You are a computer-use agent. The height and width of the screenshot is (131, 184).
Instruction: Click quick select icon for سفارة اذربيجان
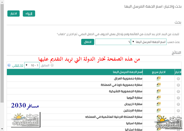click(x=159, y=104)
